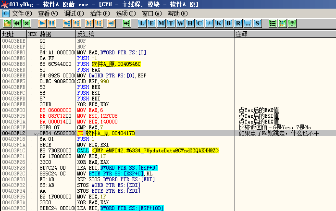Open Memory map with M button
This screenshot has height=211, width=336.
point(161,24)
